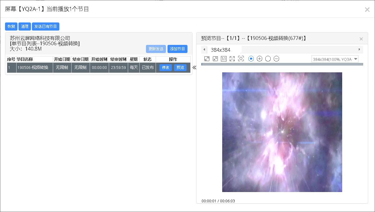Image resolution: width=375 pixels, height=212 pixels.
Task: Click the 恢复 button
Action: click(11, 26)
